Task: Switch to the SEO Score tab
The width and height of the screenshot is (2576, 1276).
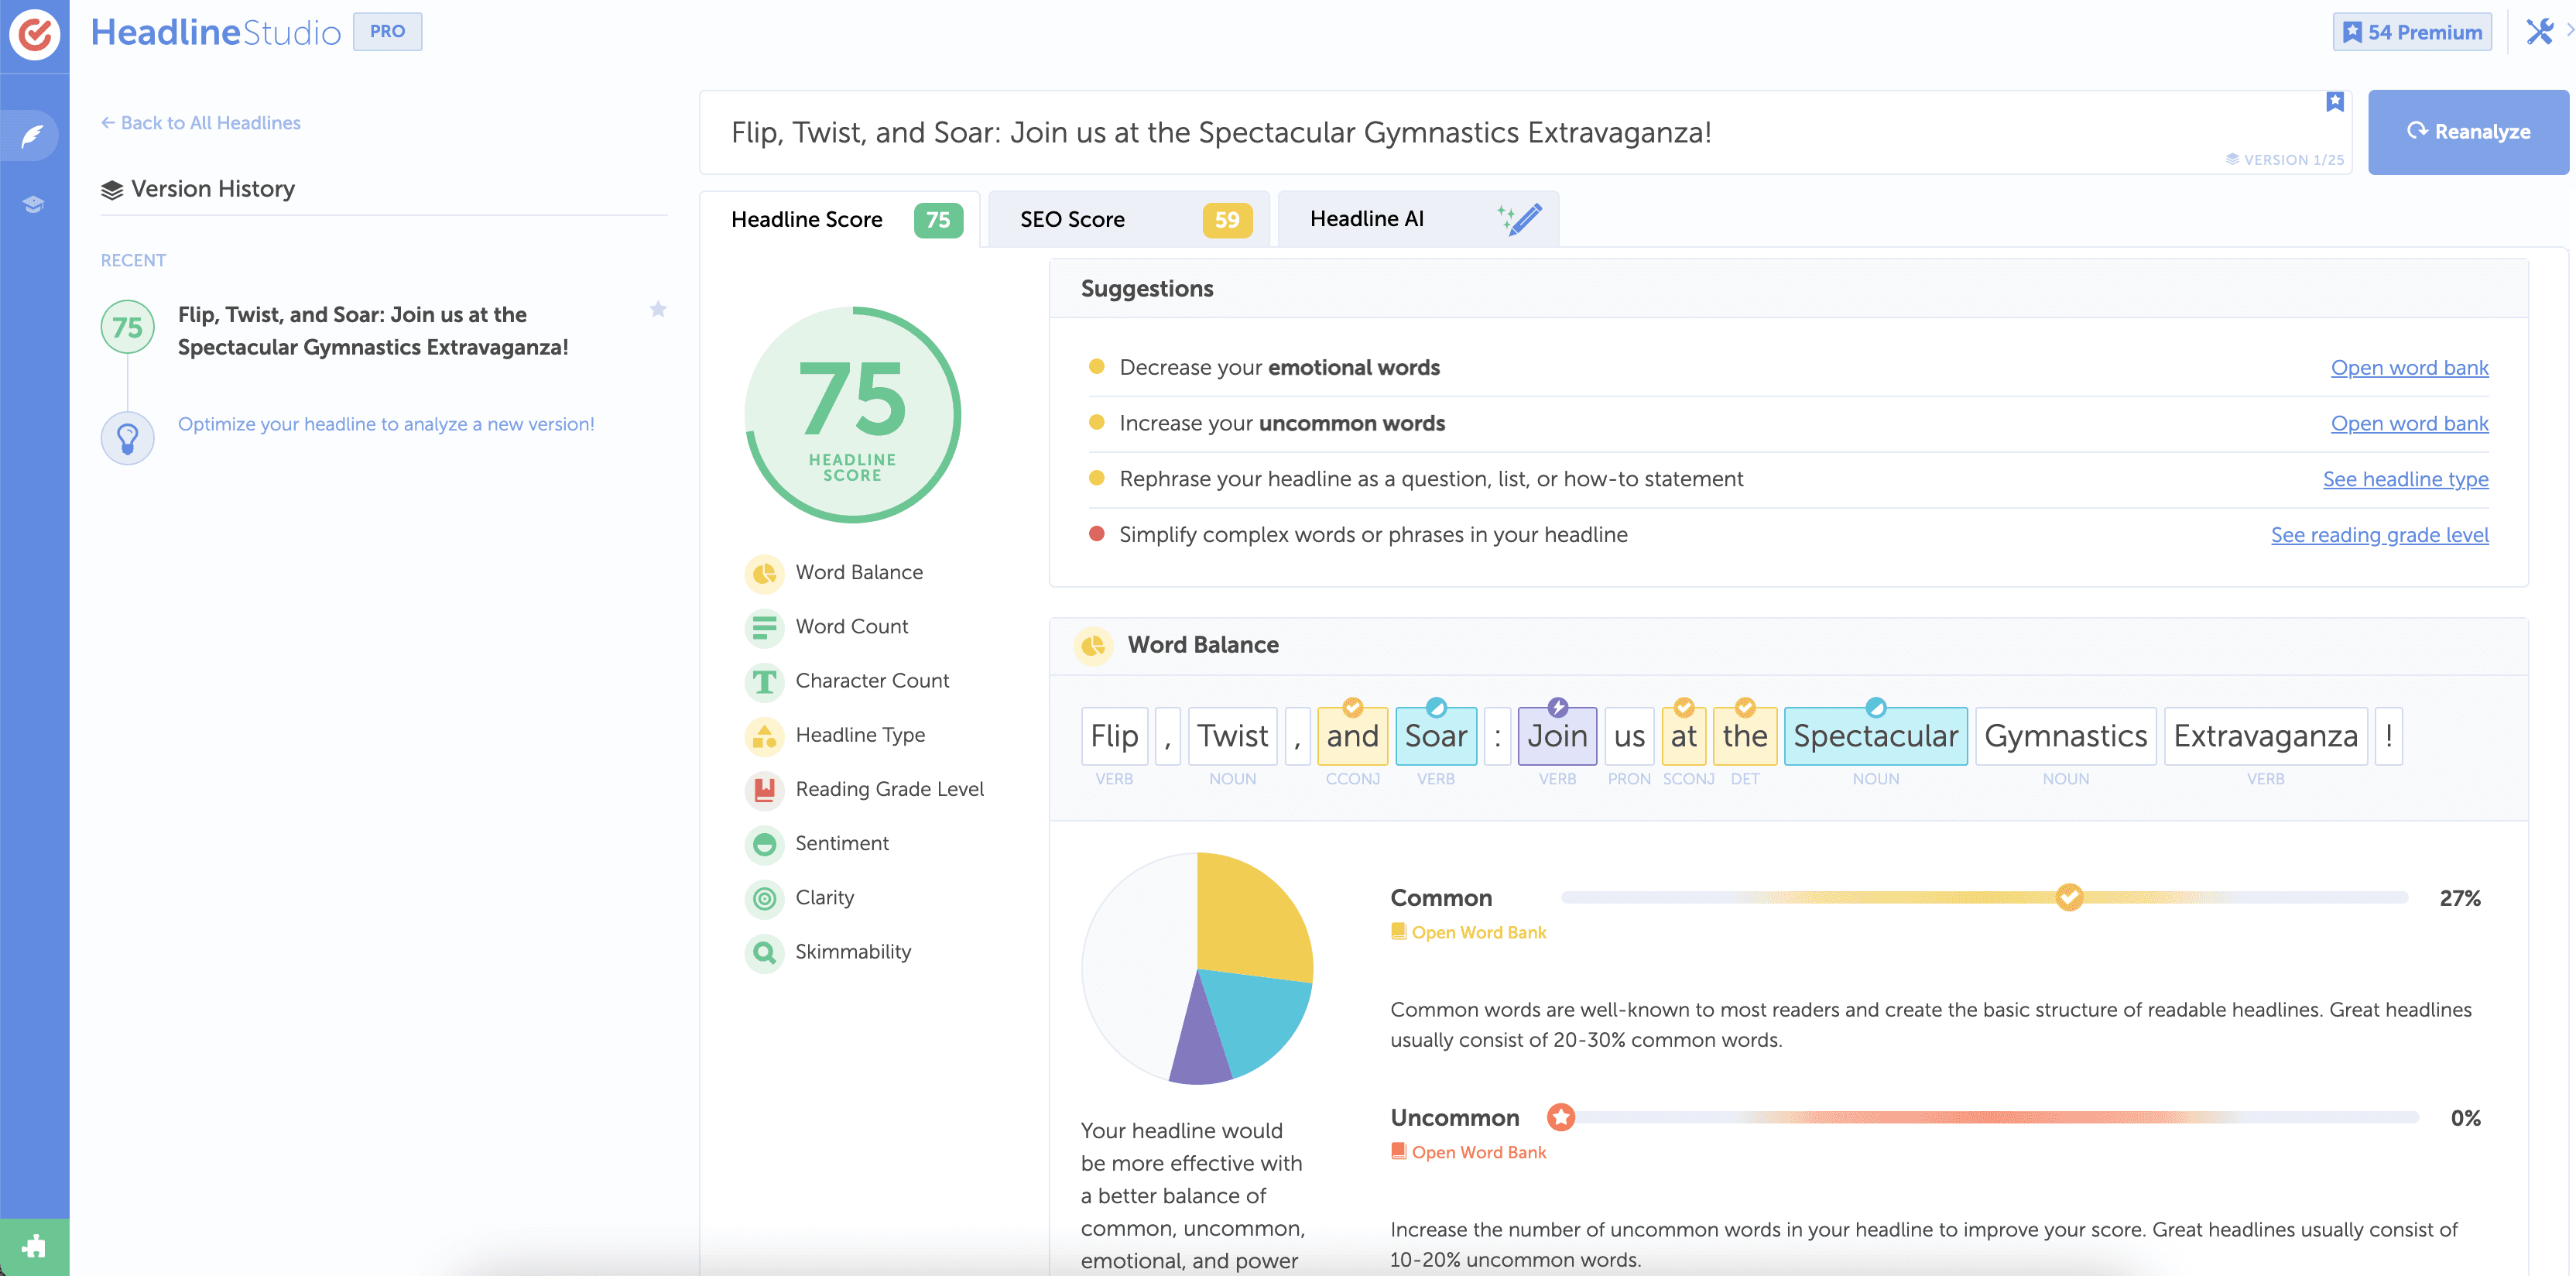Action: point(1128,219)
